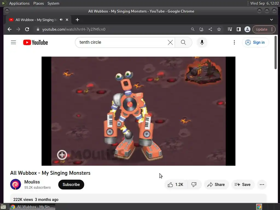Search by voice with microphone icon
The image size is (280, 210).
pyautogui.click(x=202, y=42)
